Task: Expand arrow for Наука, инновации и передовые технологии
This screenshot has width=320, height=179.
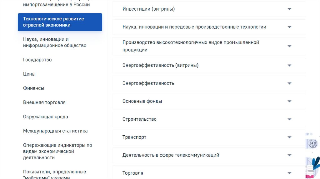Action: (x=289, y=27)
